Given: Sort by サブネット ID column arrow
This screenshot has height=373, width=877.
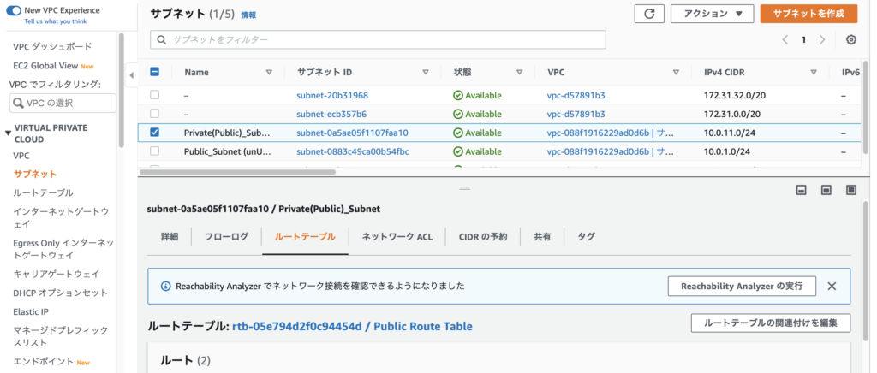Looking at the screenshot, I should click(426, 72).
